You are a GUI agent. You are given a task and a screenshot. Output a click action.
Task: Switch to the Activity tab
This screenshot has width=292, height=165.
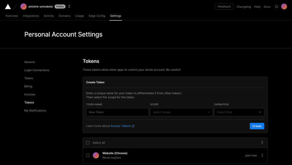[x=49, y=16]
